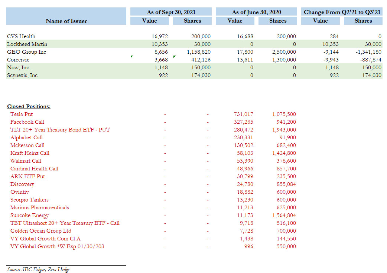Screen dimensions: 387x273
Task: Click the Source: SEC Edgar, Zero Hedge footnote
Action: click(x=38, y=269)
